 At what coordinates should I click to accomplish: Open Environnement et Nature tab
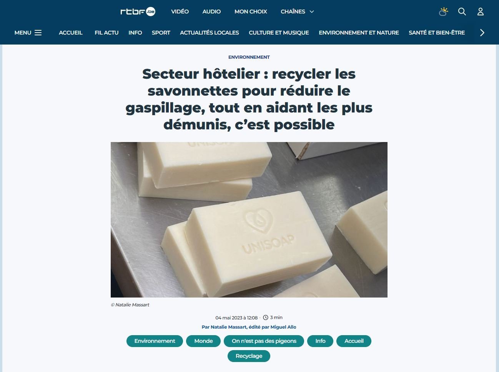point(359,33)
